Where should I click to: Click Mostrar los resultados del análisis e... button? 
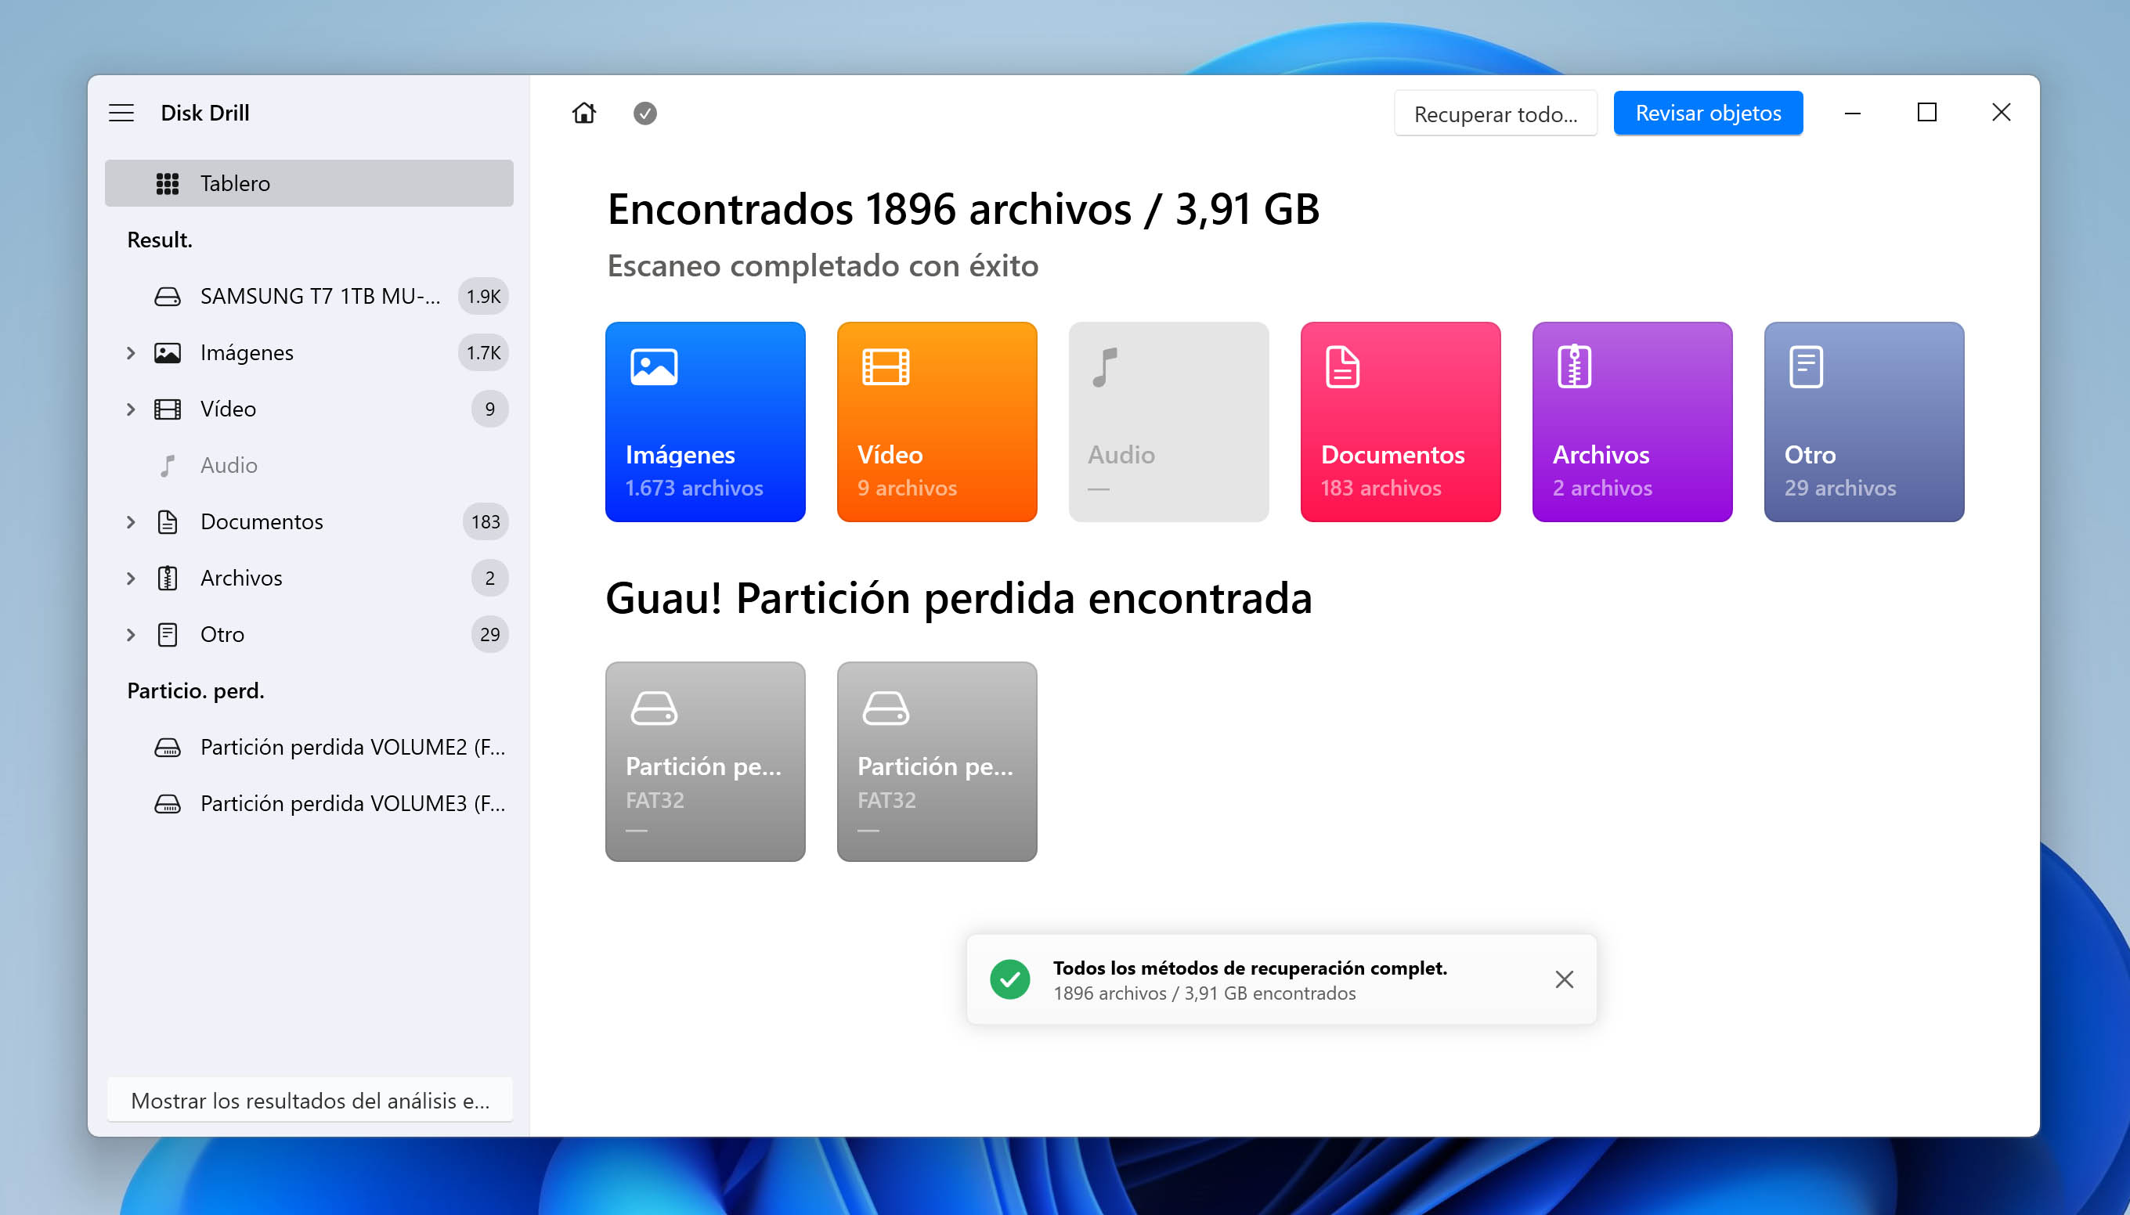click(309, 1101)
